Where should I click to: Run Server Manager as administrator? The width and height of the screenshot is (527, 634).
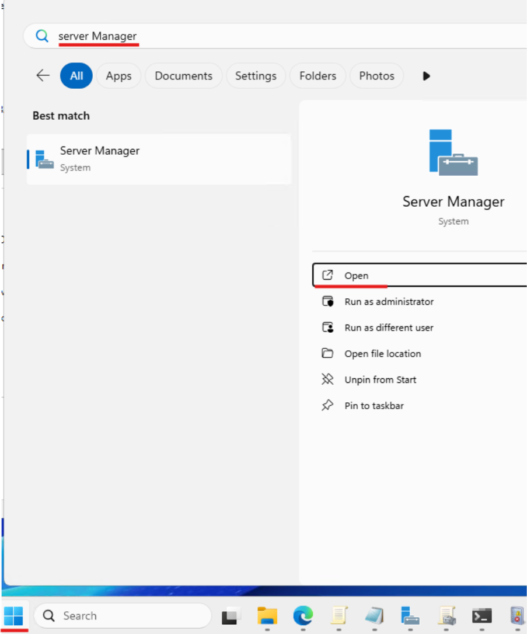click(x=389, y=302)
